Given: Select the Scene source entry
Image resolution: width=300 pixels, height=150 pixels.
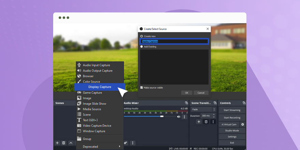Looking at the screenshot, I should point(100,115).
